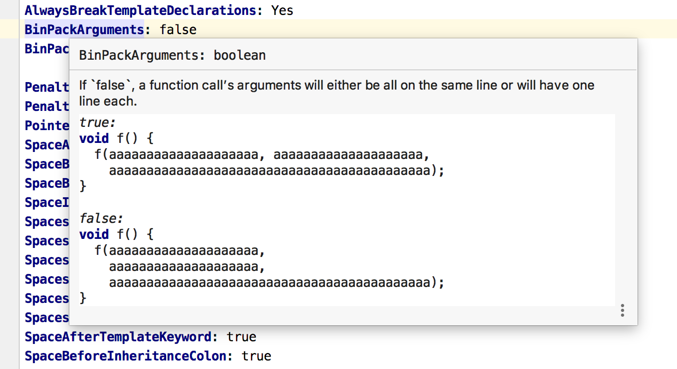Click the highlighted BinPackArguments key
This screenshot has height=369, width=677.
pos(84,30)
